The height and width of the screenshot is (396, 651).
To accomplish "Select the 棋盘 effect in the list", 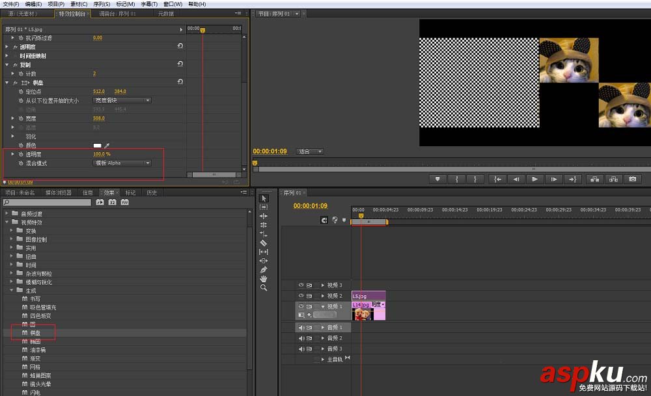I will tap(35, 333).
